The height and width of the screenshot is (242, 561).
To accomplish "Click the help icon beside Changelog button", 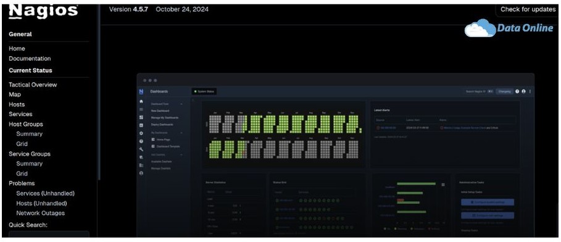I will tap(517, 91).
